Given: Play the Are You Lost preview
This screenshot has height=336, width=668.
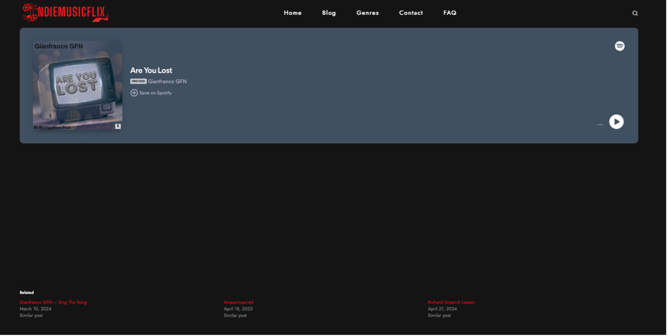Looking at the screenshot, I should click(x=618, y=122).
